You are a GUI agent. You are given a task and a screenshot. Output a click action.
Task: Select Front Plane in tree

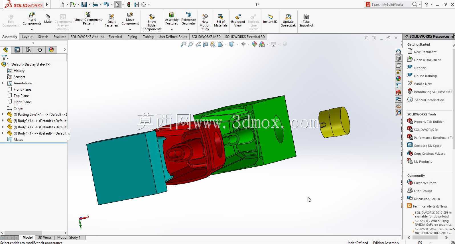pos(22,90)
